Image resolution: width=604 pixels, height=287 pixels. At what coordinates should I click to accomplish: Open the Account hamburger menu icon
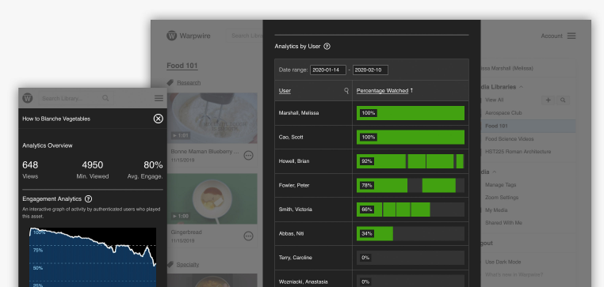coord(572,36)
